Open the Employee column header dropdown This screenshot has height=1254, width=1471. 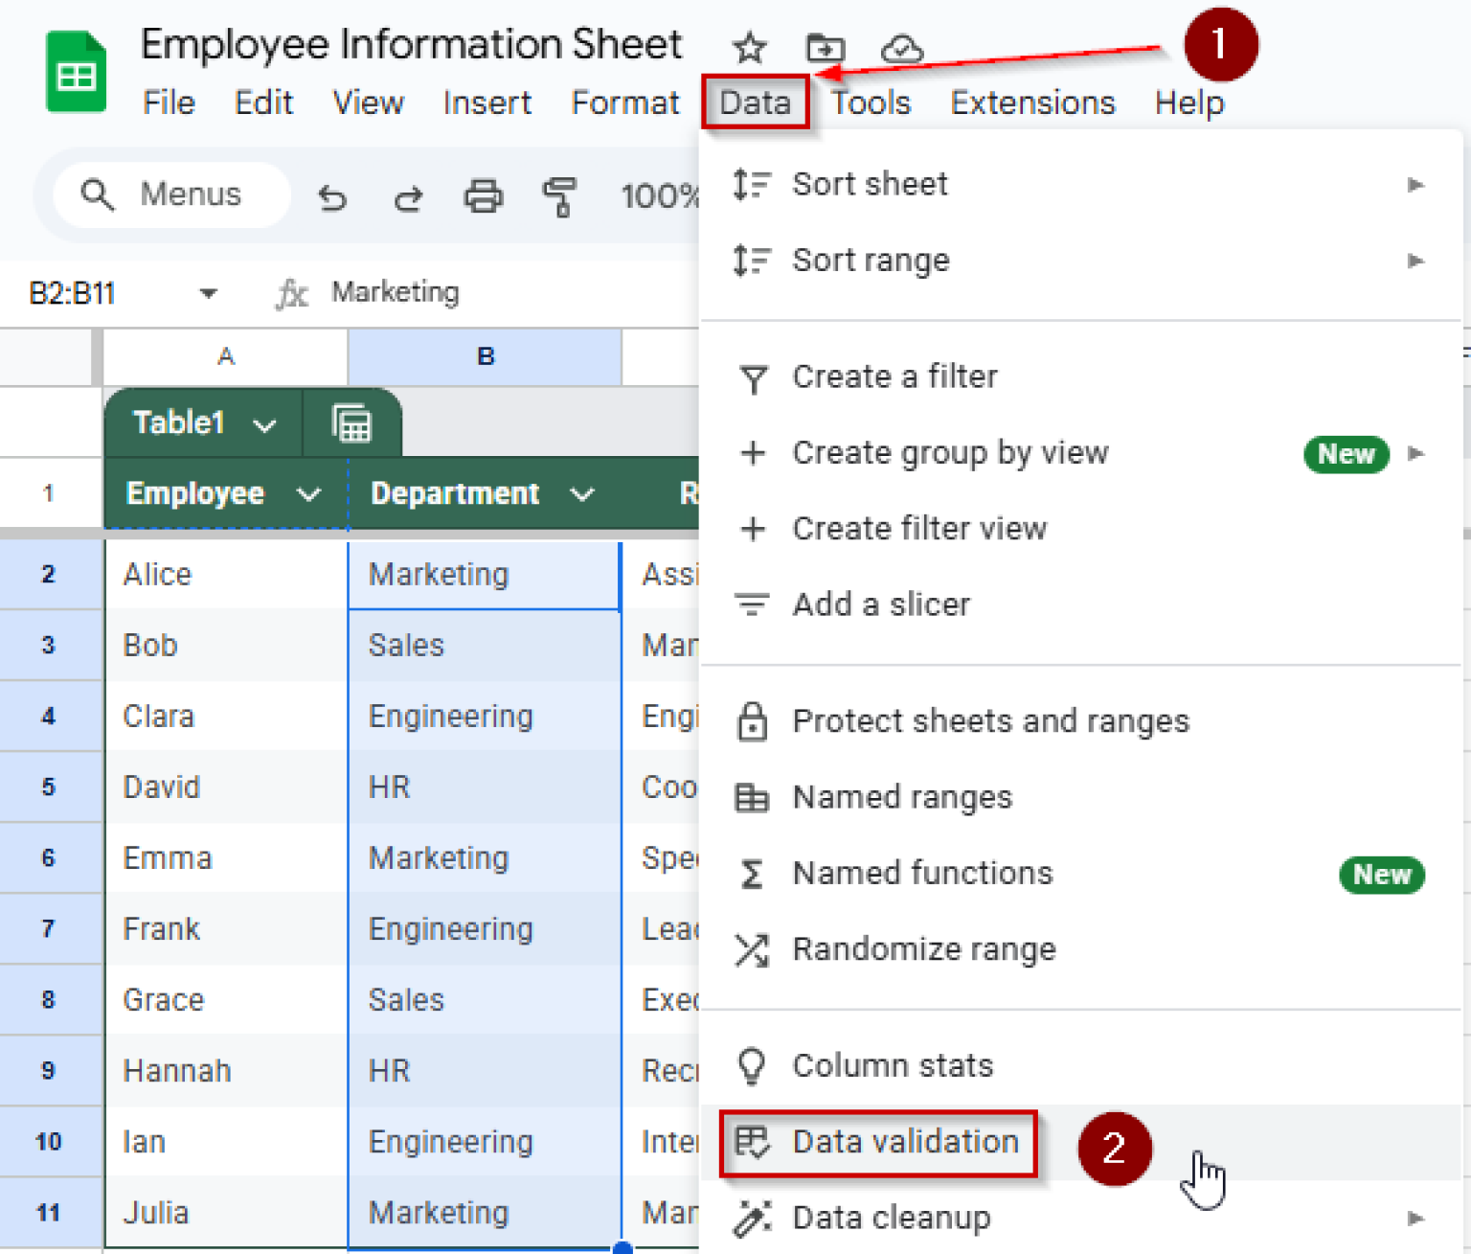pyautogui.click(x=308, y=493)
